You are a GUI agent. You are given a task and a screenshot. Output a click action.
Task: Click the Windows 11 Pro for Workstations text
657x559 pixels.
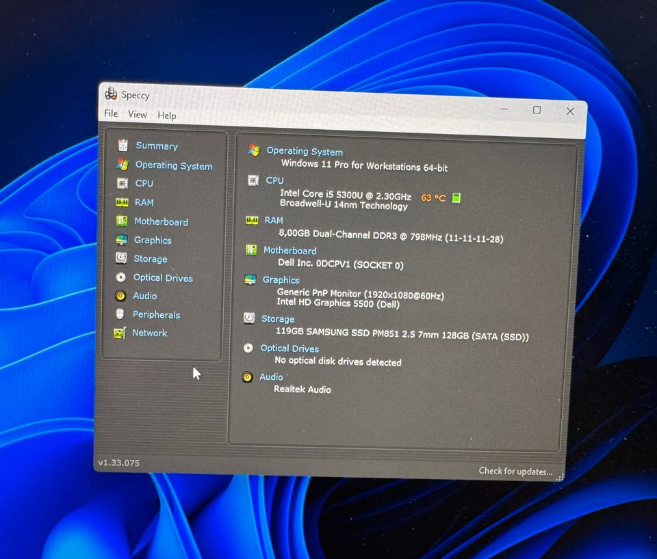click(x=364, y=165)
